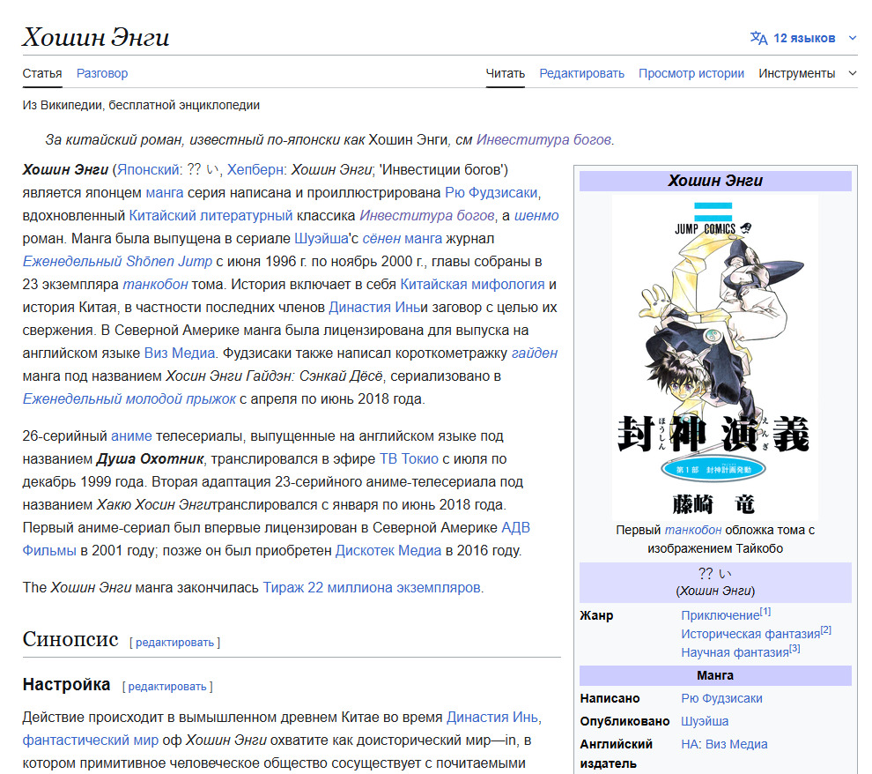
Task: Open Просмотр истории page history
Action: pos(691,73)
